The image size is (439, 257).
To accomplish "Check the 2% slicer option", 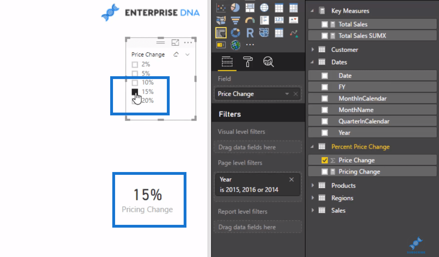I will point(135,65).
